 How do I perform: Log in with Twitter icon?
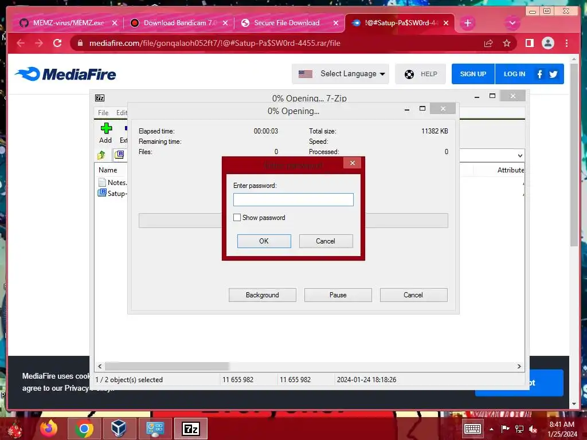click(x=553, y=74)
